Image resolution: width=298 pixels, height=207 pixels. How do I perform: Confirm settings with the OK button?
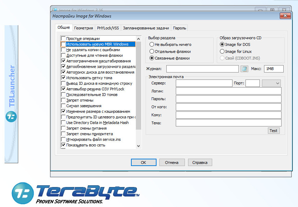pyautogui.click(x=144, y=163)
